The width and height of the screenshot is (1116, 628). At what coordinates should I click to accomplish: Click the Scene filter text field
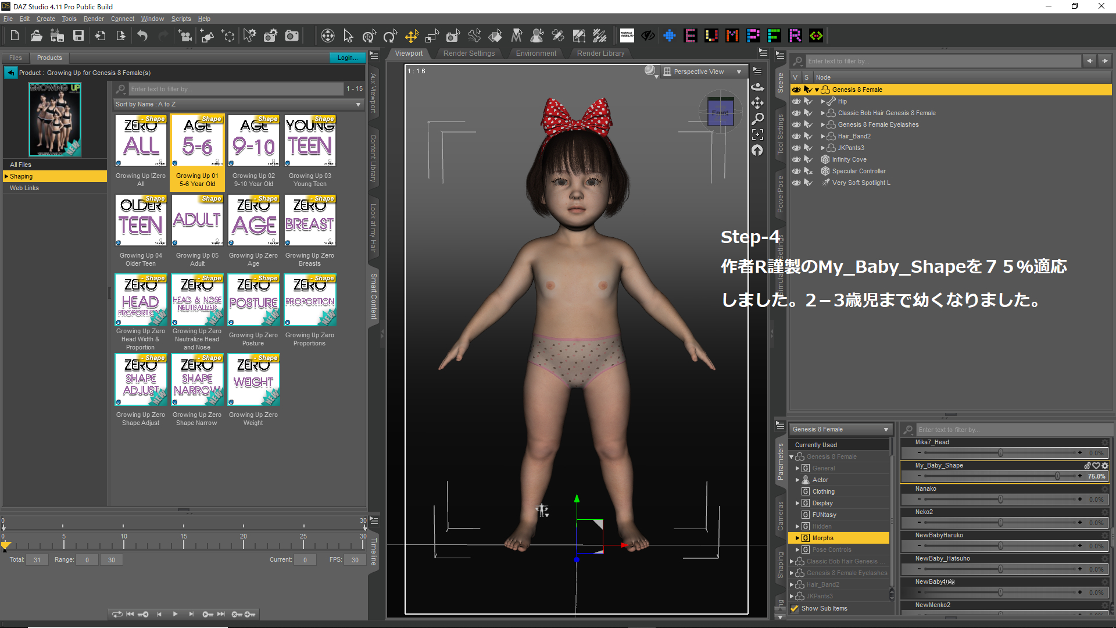coord(943,61)
